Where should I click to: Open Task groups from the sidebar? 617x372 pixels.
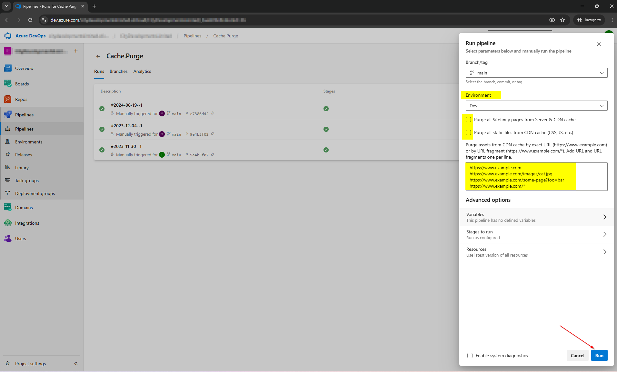[26, 180]
